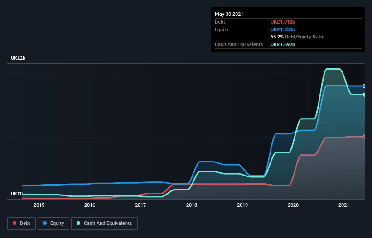Toggle the Equity legend button
Screen dimensions: 372x238
tap(53, 224)
